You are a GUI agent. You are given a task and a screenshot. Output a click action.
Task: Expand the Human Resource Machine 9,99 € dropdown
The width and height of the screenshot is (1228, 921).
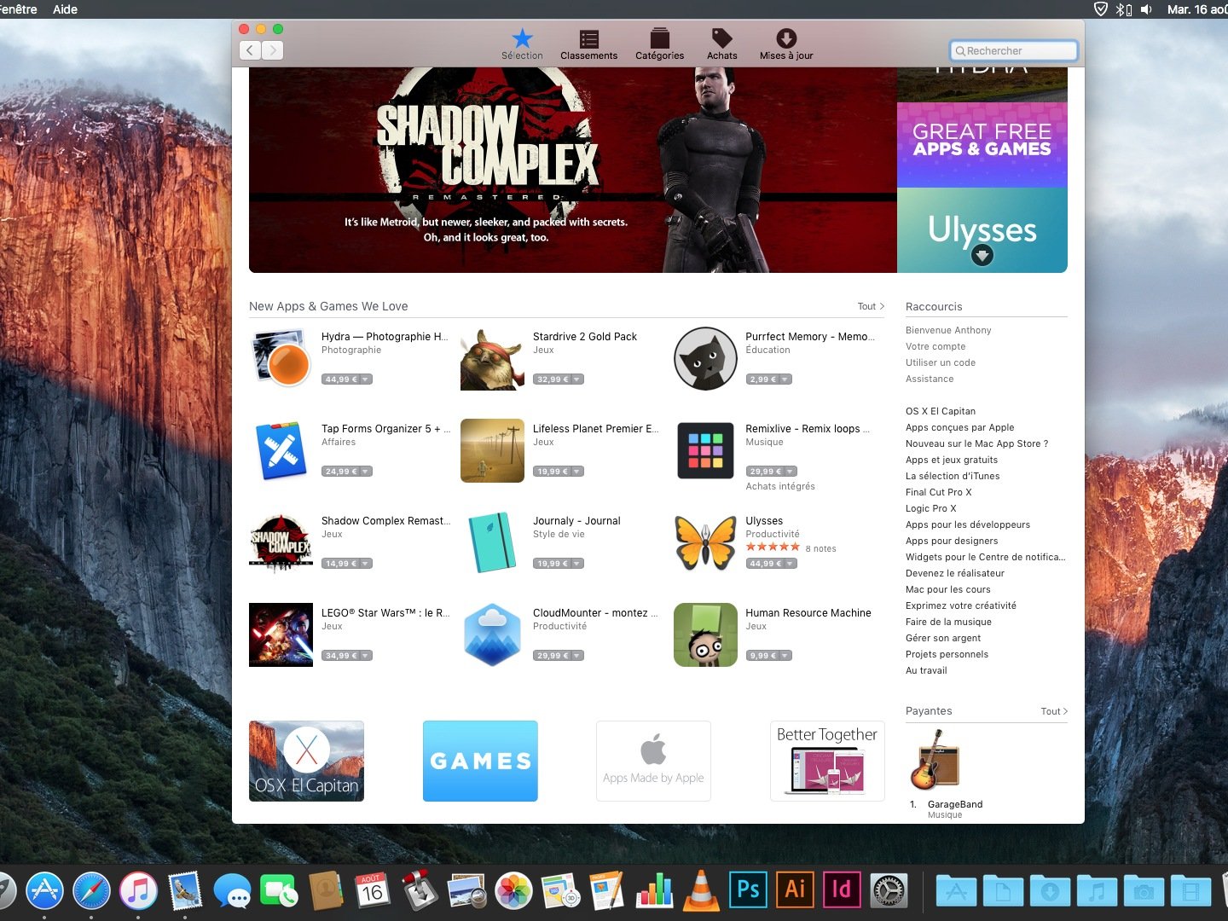coord(785,656)
